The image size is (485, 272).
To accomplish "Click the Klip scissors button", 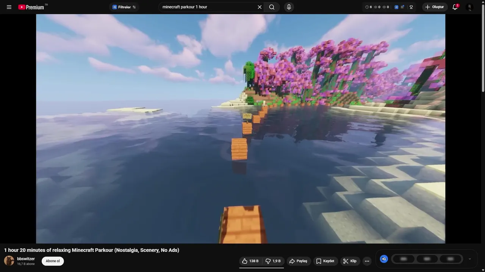I will (350, 261).
